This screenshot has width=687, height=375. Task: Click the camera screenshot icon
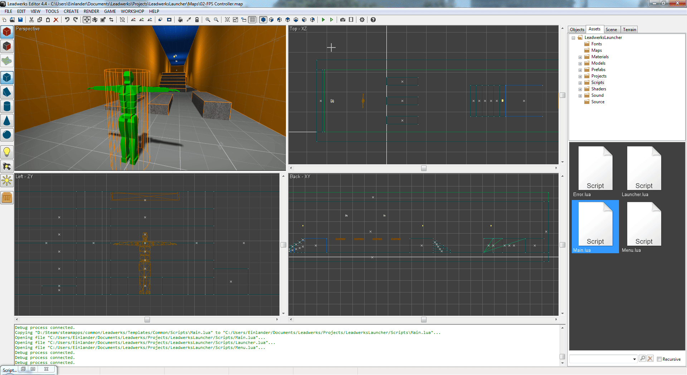click(x=343, y=20)
